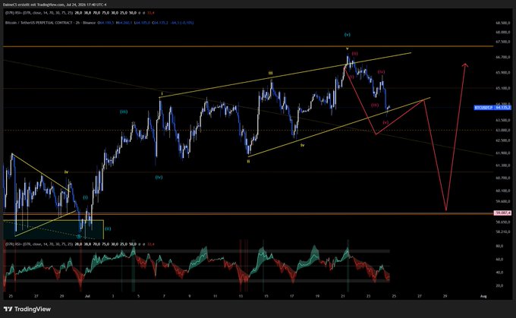Click the 20,0 level on RSI scale
The height and width of the screenshot is (318, 516).
pos(499,285)
